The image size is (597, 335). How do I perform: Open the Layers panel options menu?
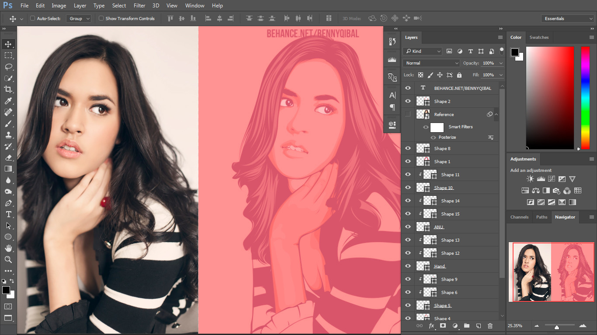tap(500, 38)
